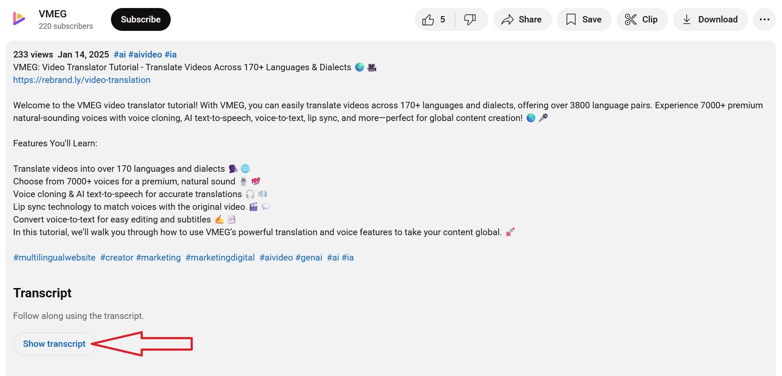Like the video with thumbs up
The image size is (782, 376).
(x=434, y=19)
